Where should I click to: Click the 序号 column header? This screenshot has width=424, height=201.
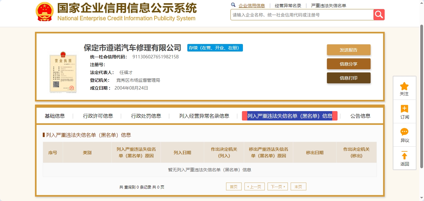pyautogui.click(x=53, y=152)
